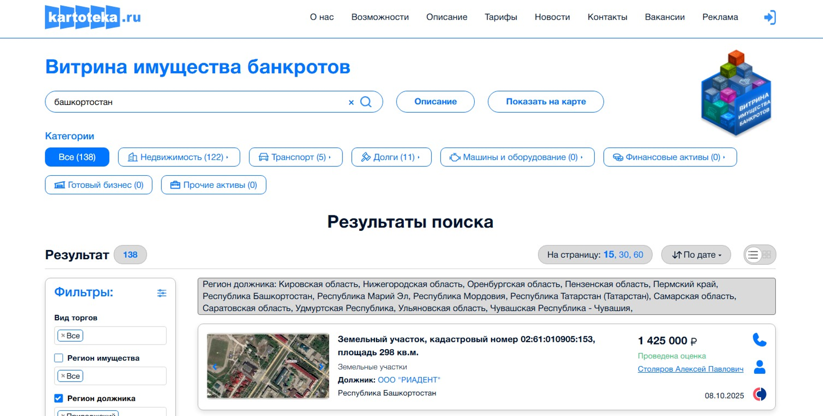This screenshot has width=823, height=416.
Task: Click the red-blue circular source icon
Action: (759, 394)
